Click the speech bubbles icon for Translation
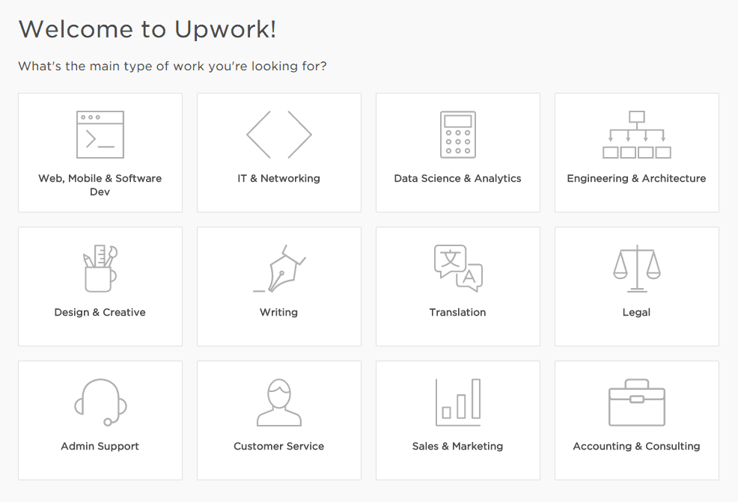 pos(457,267)
